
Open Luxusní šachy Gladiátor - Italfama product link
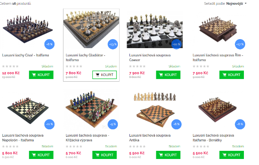(85, 58)
